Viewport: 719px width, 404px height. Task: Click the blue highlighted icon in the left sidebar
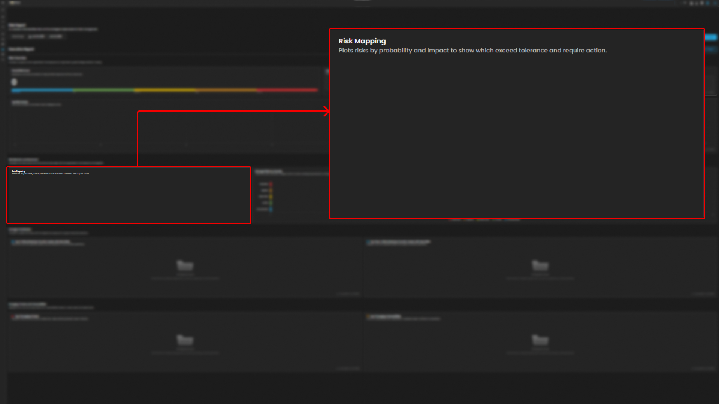coord(3,49)
